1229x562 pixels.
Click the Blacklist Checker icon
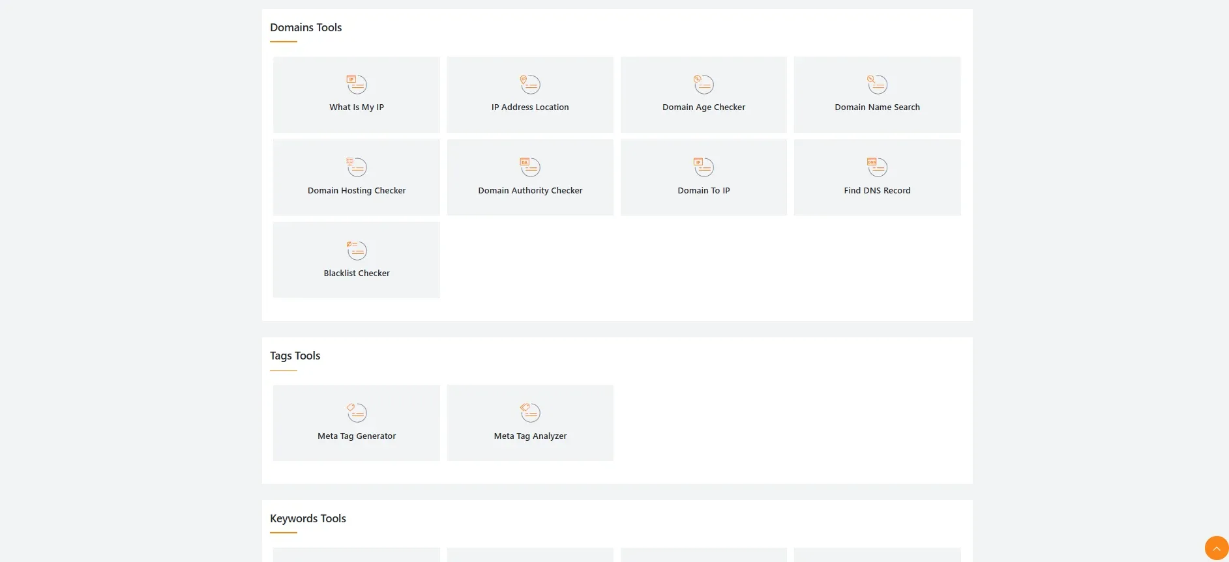point(357,250)
